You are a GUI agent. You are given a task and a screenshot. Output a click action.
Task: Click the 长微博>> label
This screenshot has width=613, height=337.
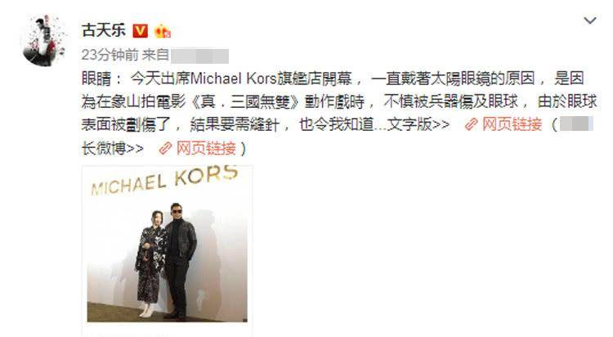(x=113, y=148)
